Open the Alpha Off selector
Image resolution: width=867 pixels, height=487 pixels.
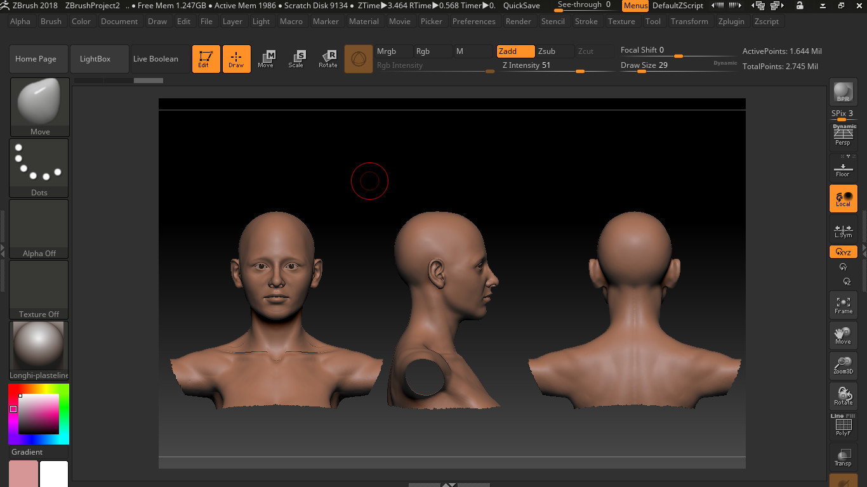coord(39,228)
